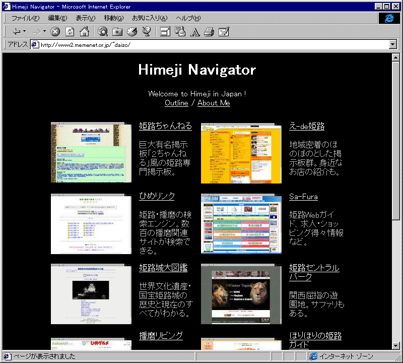This screenshot has width=403, height=363.
Task: Click the Internet zone globe icon in status bar
Action: [x=313, y=356]
